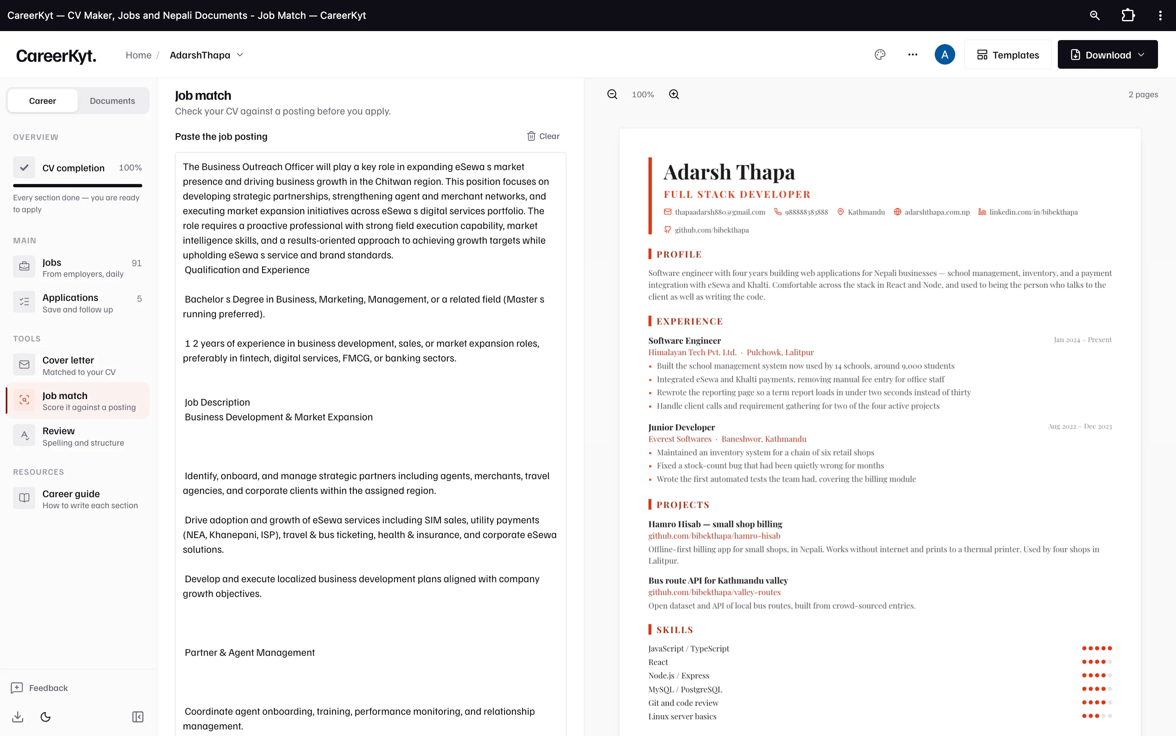Click the CV completion checkmark icon
The width and height of the screenshot is (1176, 736).
pyautogui.click(x=24, y=168)
